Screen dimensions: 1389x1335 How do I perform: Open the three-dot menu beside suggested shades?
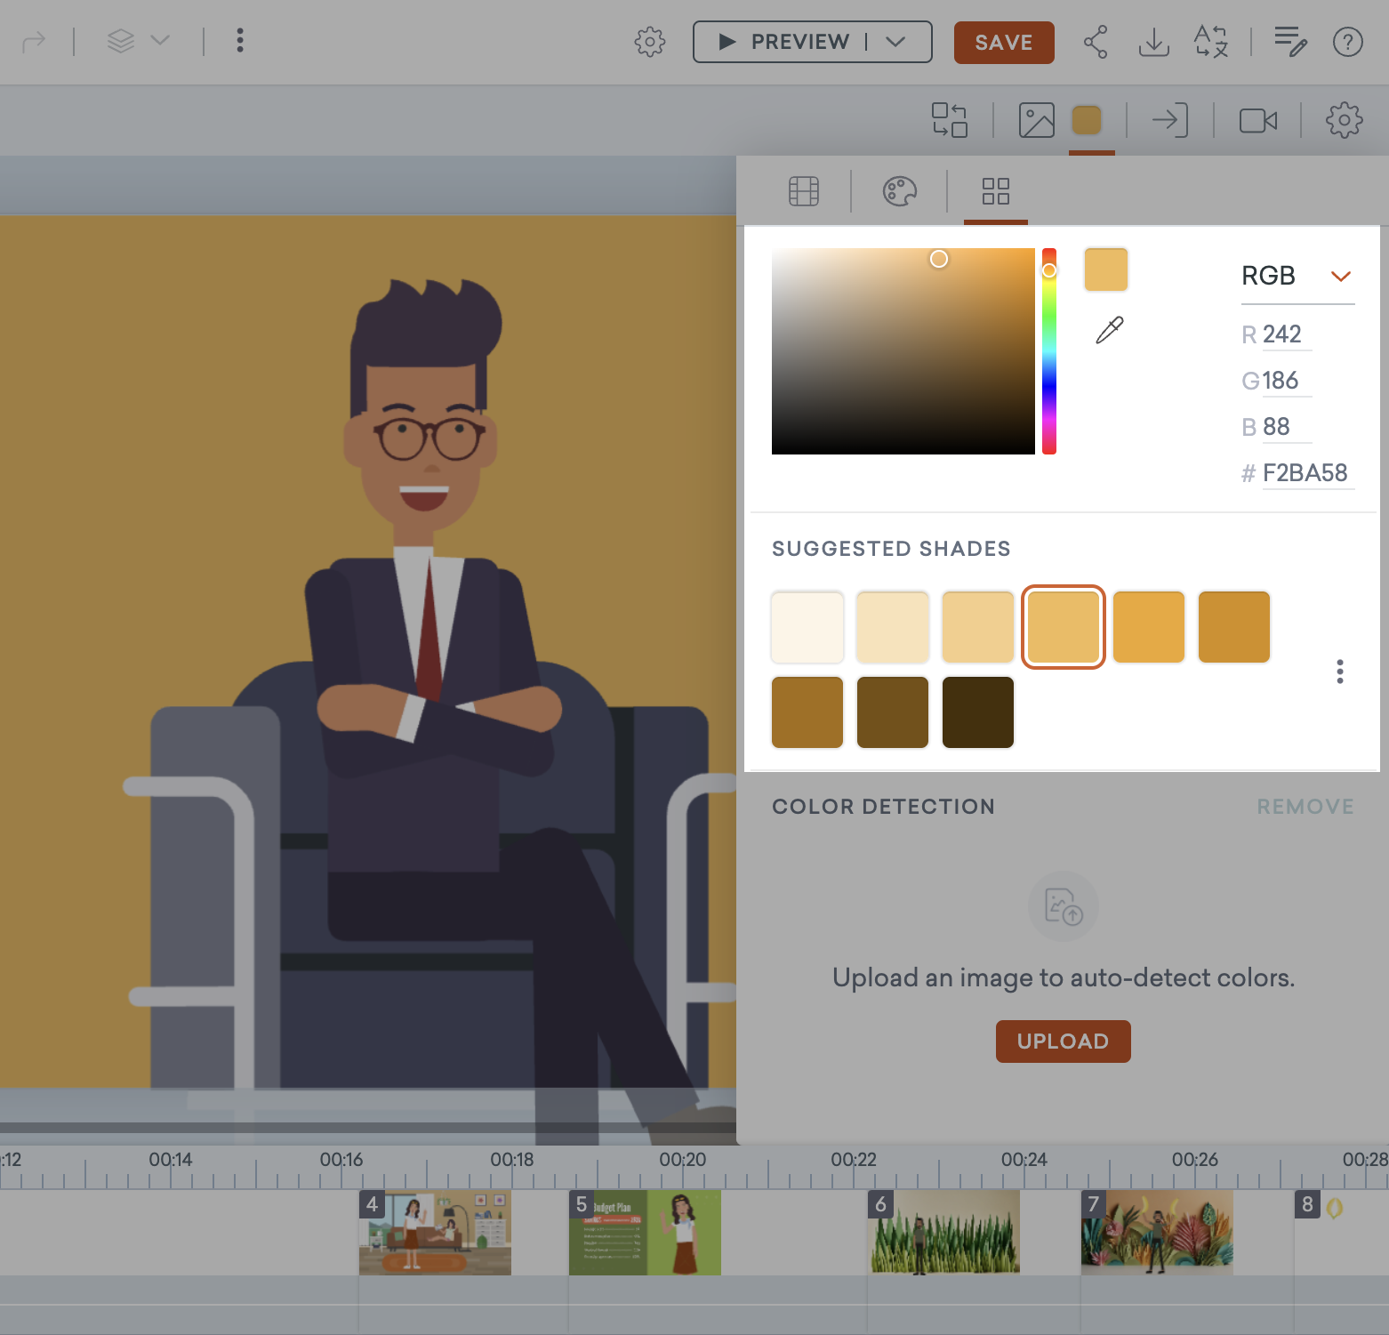pyautogui.click(x=1340, y=672)
